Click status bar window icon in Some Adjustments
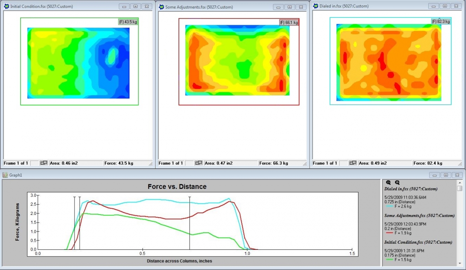This screenshot has width=466, height=270. pos(199,163)
